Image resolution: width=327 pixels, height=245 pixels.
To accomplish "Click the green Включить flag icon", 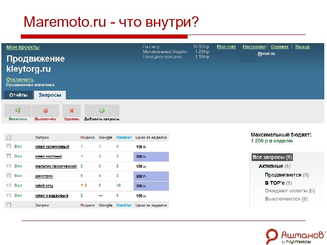I will click(x=18, y=110).
